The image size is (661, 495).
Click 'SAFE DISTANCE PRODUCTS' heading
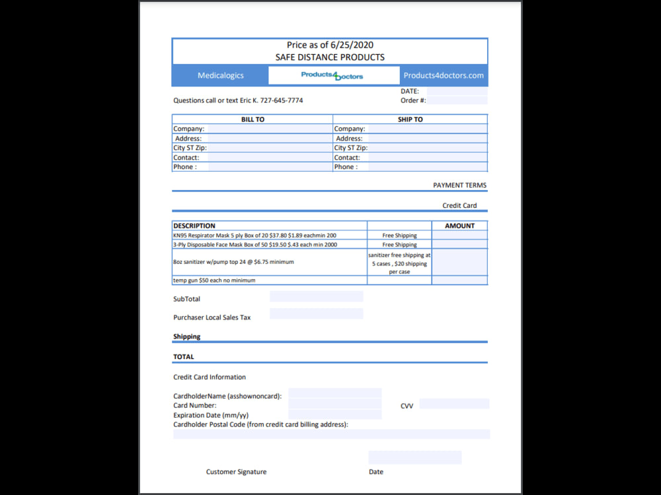pos(330,57)
